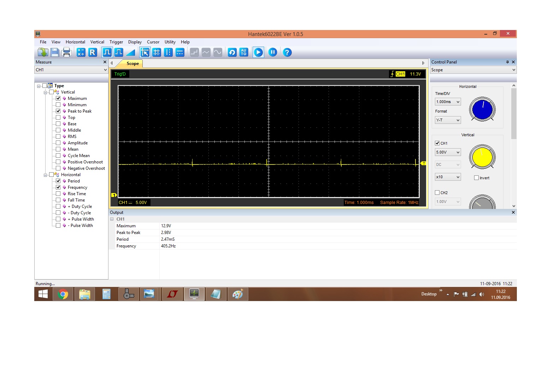Screen dimensions: 537x390
Task: Enable the Minimum measurement checkbox
Action: pos(58,105)
